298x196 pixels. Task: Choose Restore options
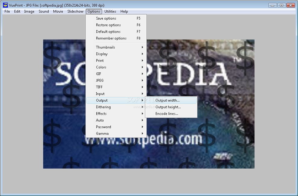116,25
